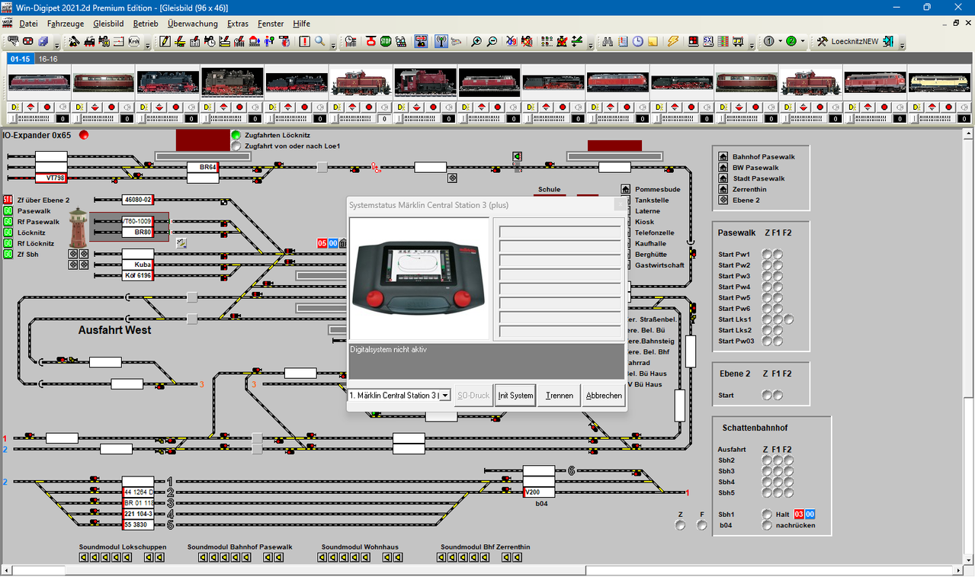Click the lightning bolt toolbar icon
This screenshot has width=975, height=577.
pyautogui.click(x=673, y=41)
